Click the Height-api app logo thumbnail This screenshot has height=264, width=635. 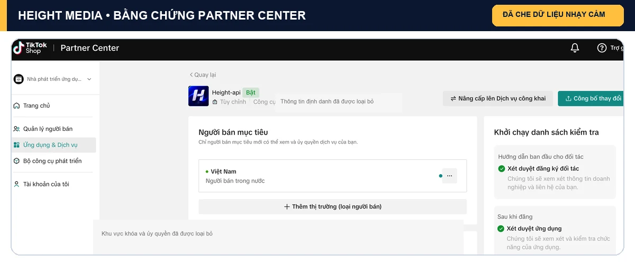198,96
